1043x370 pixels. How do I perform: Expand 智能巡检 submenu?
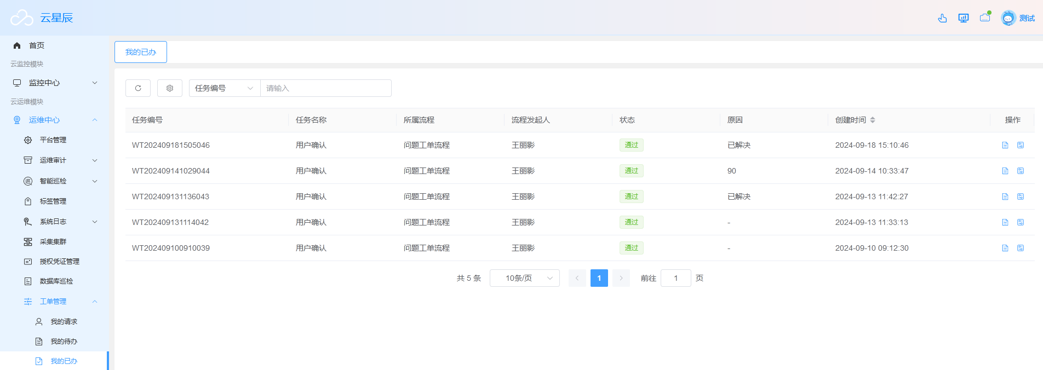[55, 181]
